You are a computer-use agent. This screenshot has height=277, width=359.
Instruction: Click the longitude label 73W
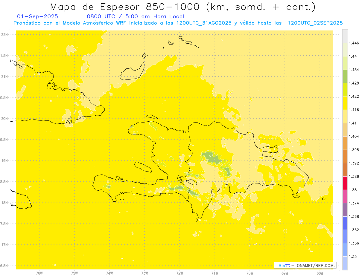coord(144,273)
